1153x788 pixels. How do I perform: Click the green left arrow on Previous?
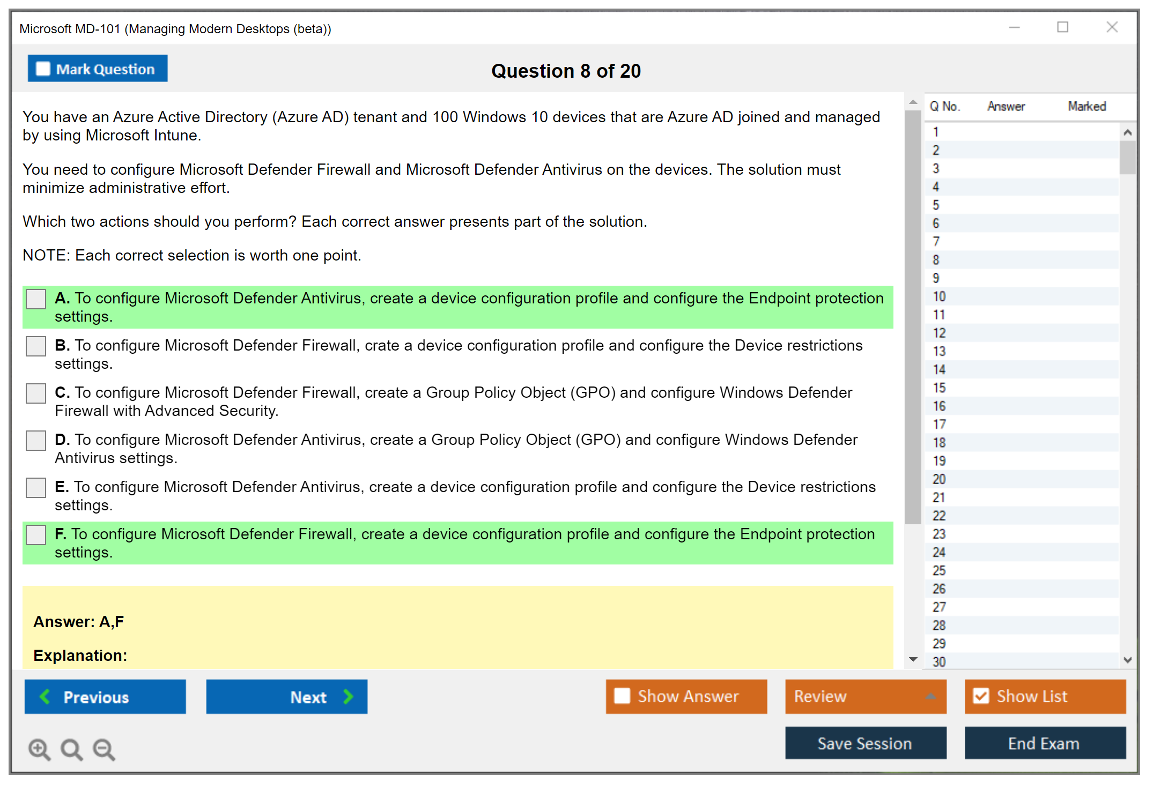[x=45, y=696]
